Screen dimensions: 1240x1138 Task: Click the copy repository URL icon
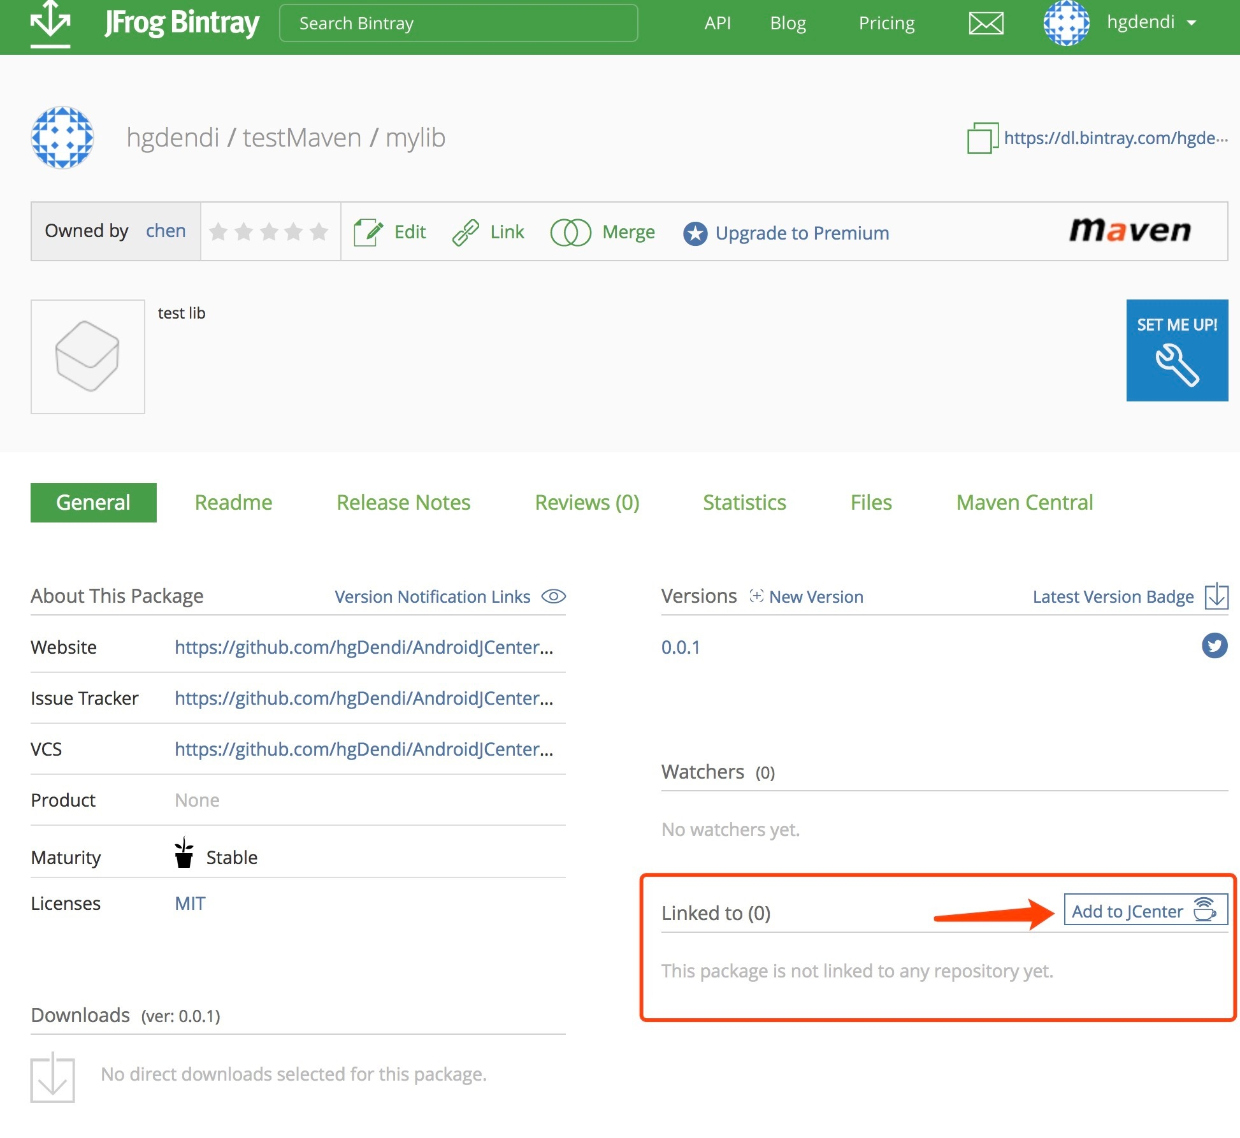coord(982,138)
